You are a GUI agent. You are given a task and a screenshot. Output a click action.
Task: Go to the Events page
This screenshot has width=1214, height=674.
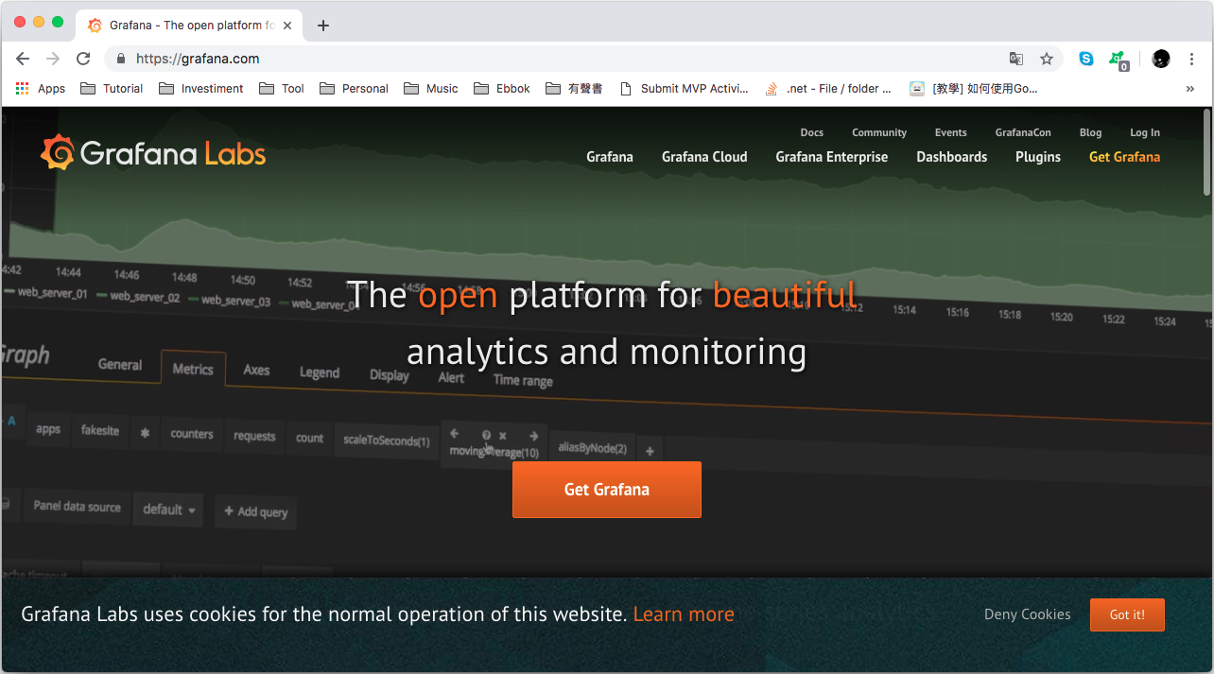[951, 133]
